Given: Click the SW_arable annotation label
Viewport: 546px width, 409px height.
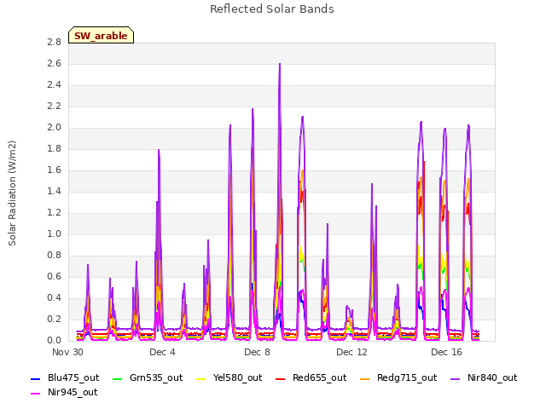Looking at the screenshot, I should click(101, 36).
